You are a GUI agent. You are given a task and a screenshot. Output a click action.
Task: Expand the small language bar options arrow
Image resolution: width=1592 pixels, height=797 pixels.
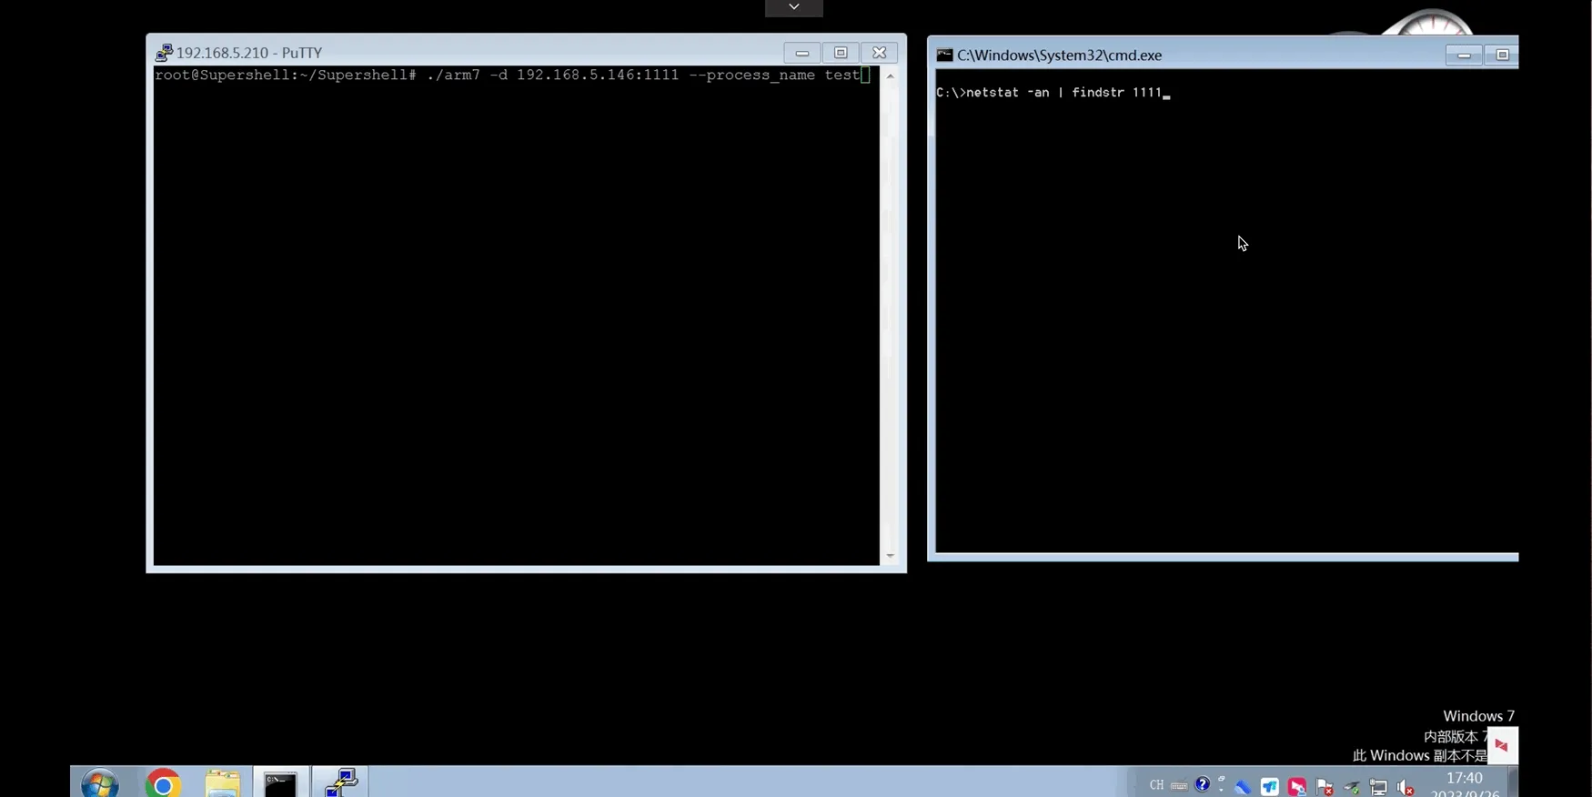point(1222,789)
